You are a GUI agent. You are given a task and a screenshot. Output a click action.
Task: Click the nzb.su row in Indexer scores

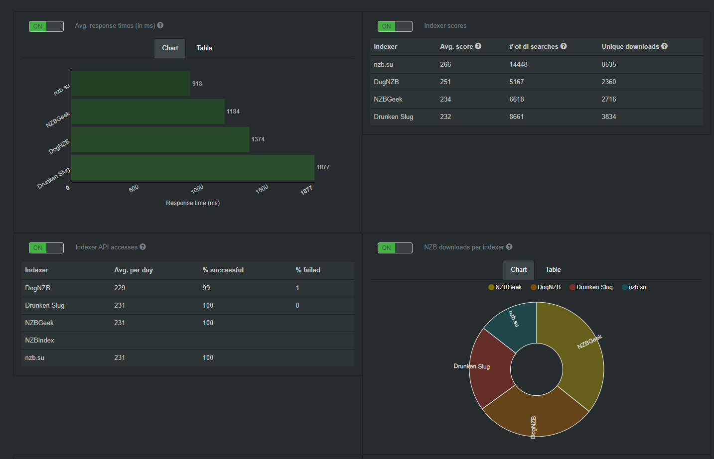536,65
